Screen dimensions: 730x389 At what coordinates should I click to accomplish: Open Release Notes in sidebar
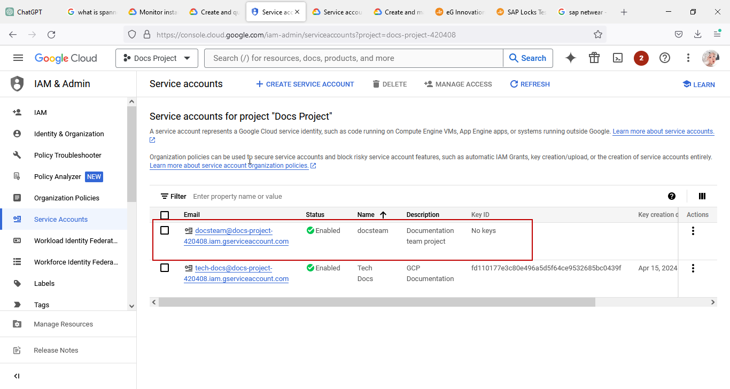point(68,350)
